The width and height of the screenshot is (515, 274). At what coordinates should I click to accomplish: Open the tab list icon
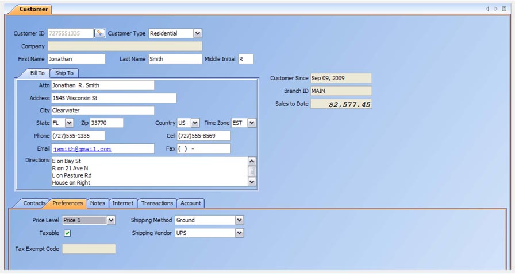[504, 9]
